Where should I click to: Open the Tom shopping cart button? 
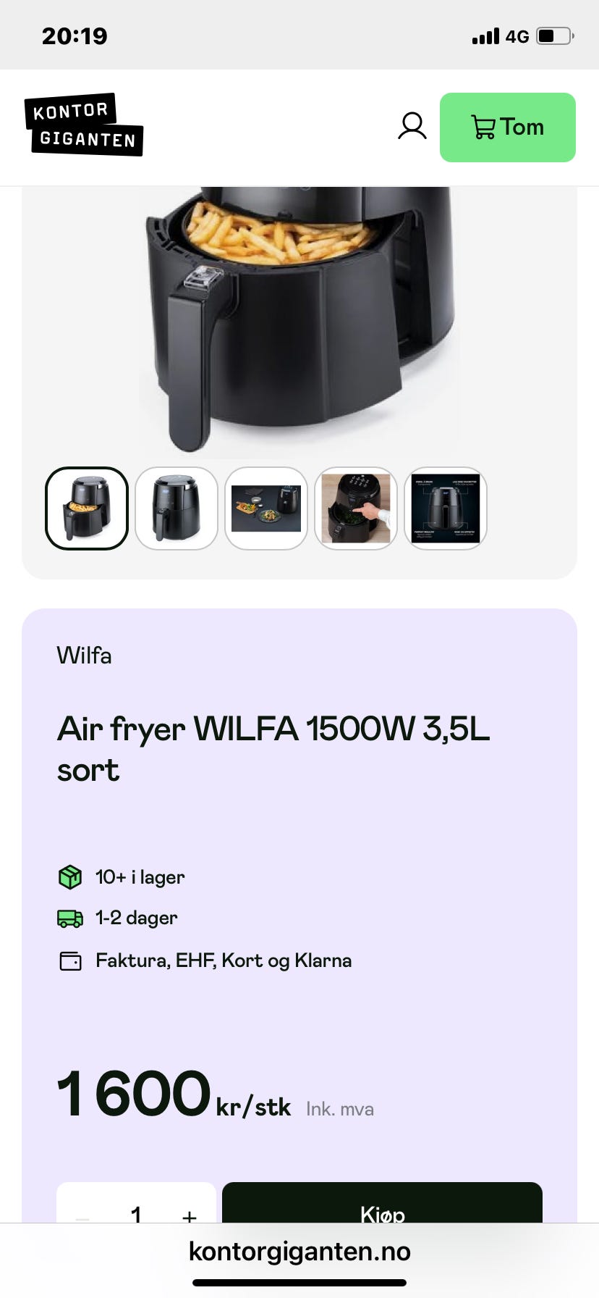[x=508, y=127]
